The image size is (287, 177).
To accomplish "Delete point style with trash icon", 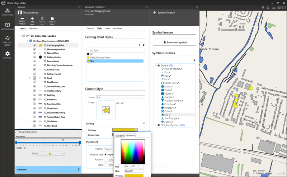I will (143, 45).
